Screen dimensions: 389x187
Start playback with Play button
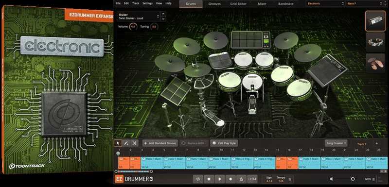tap(220, 179)
